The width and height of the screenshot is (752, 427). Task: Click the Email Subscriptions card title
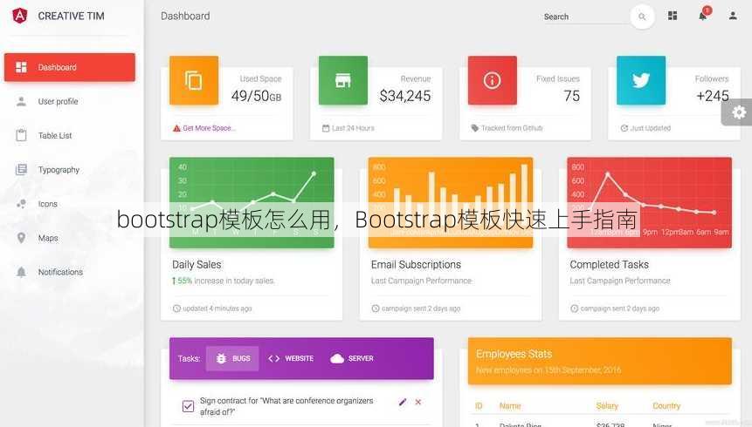416,265
